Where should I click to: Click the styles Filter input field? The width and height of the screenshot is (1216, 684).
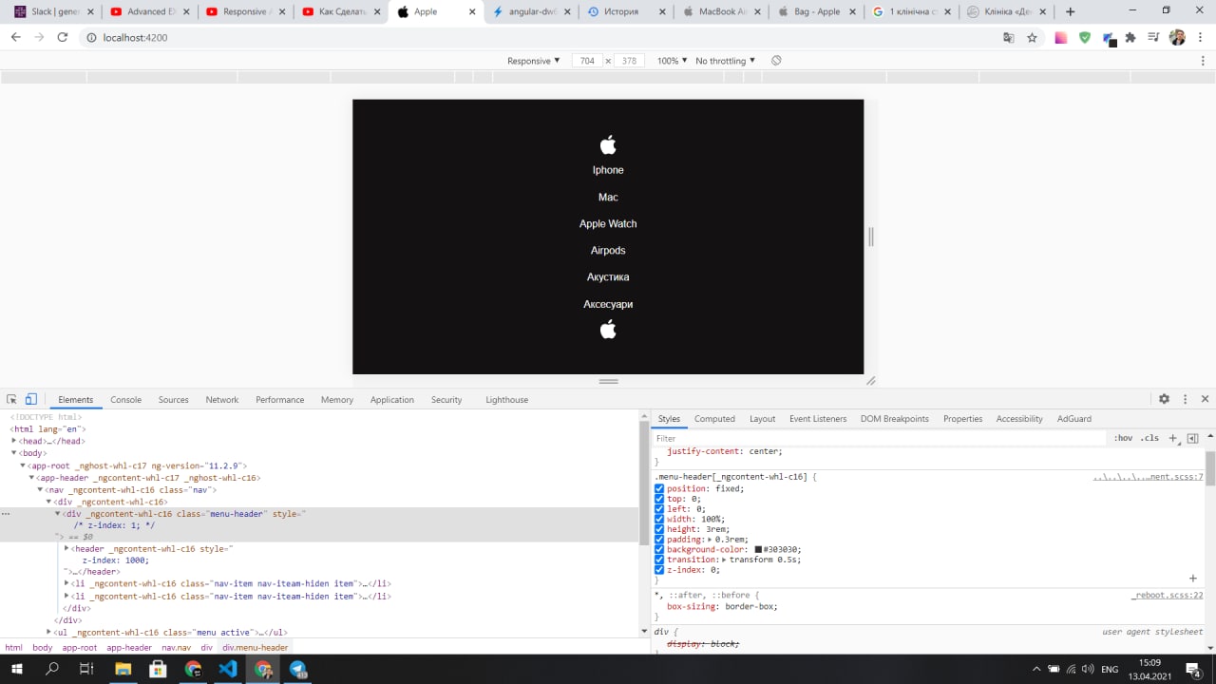click(x=880, y=438)
